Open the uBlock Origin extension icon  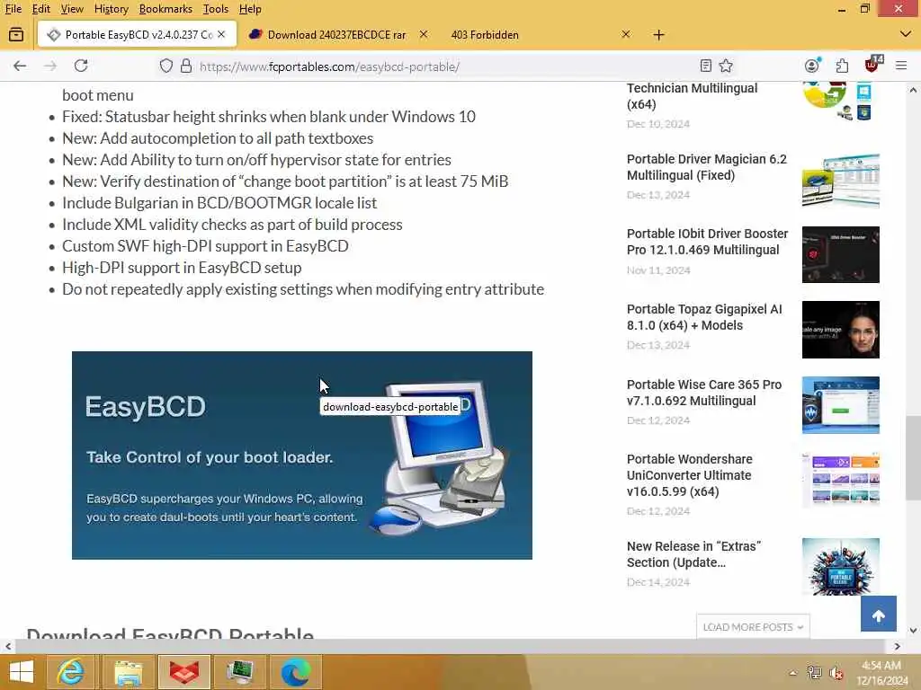coord(872,64)
